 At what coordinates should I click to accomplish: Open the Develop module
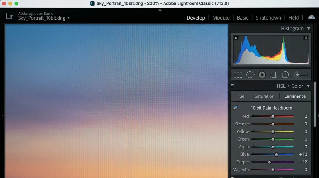pyautogui.click(x=196, y=18)
